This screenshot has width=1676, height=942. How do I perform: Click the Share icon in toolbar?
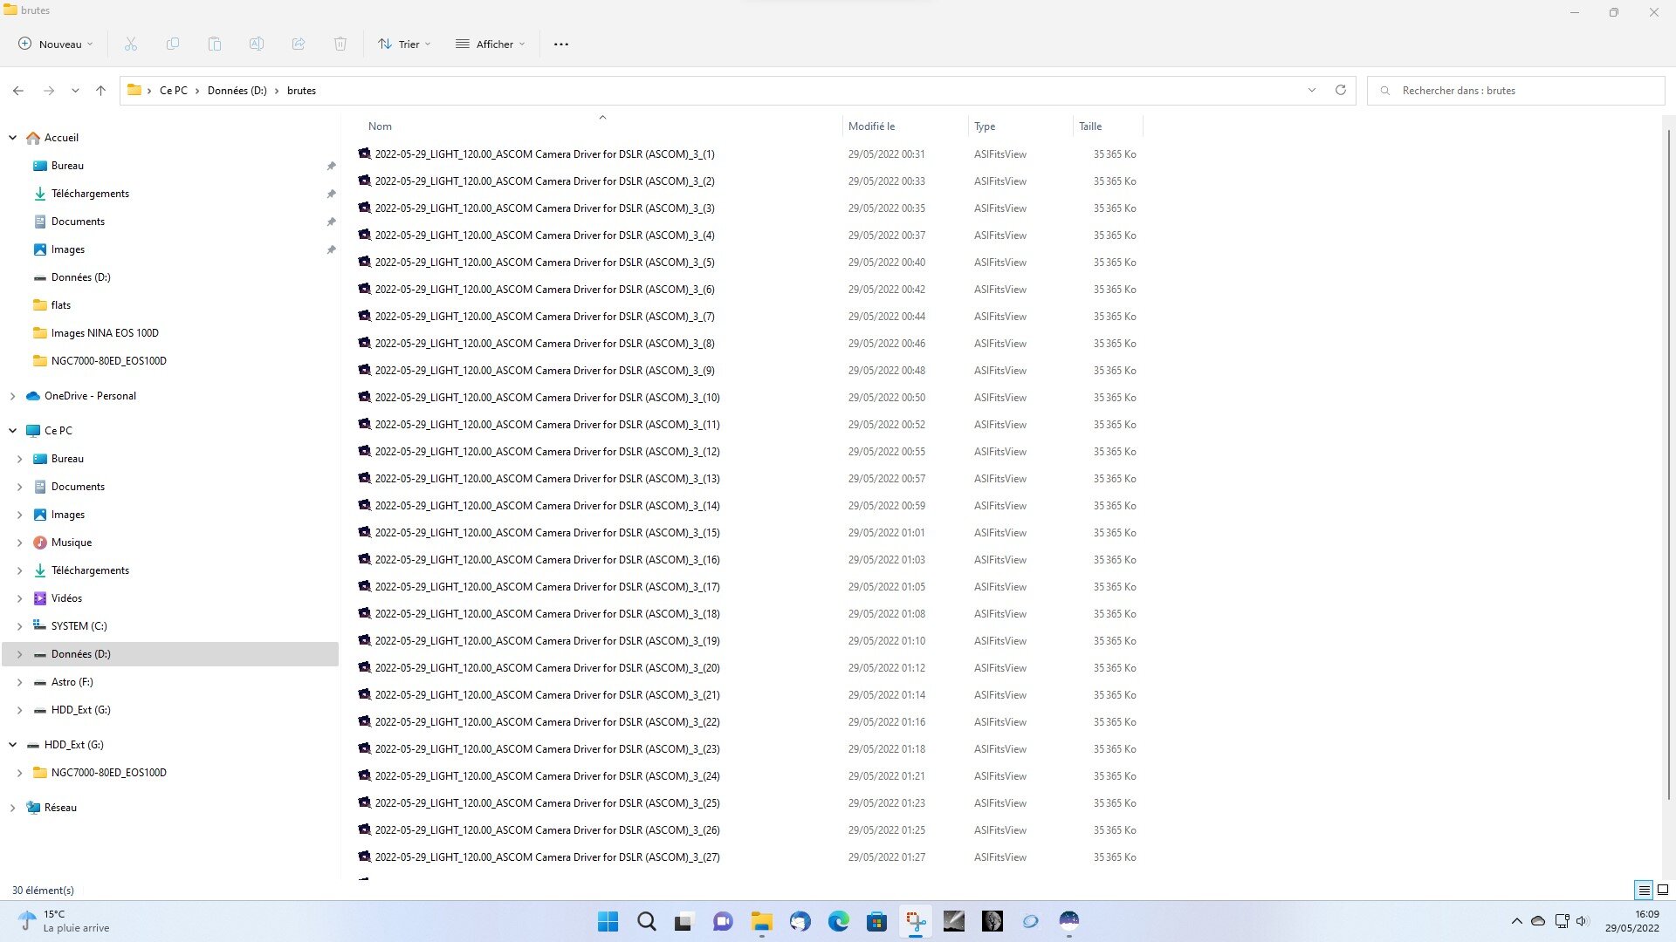(x=299, y=44)
